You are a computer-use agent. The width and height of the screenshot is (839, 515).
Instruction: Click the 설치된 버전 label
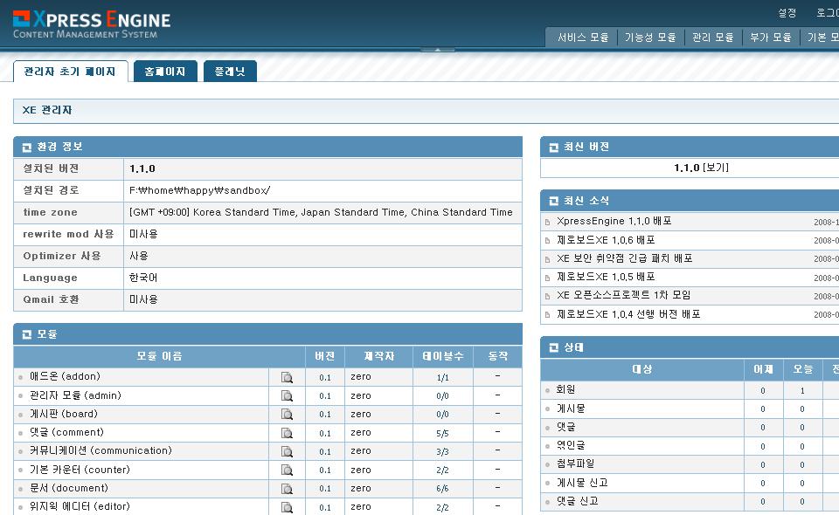click(51, 168)
